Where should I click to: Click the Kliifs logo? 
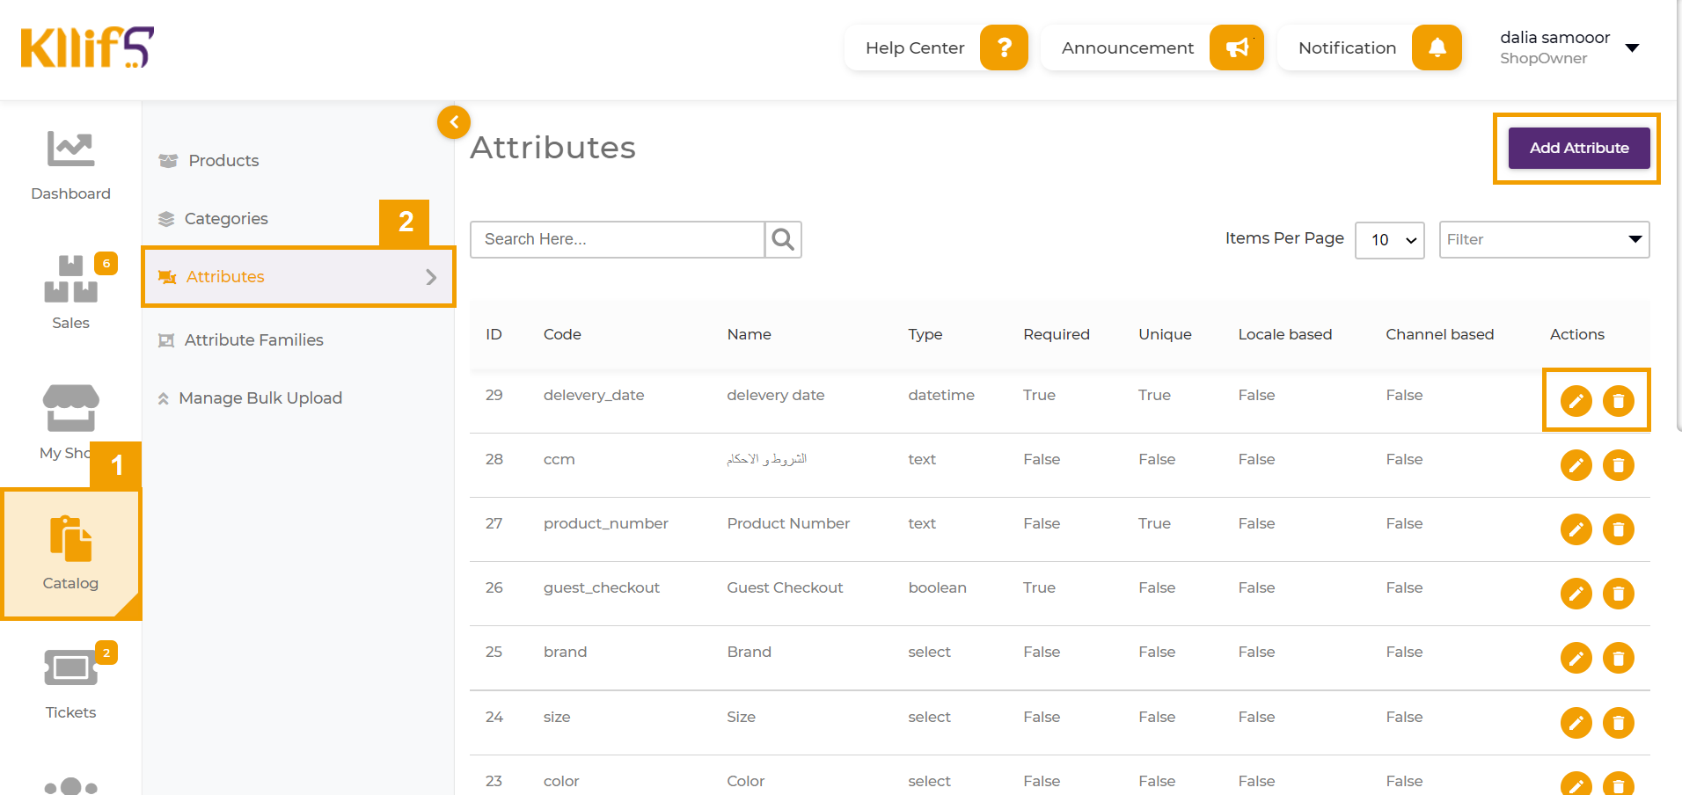pos(87,47)
